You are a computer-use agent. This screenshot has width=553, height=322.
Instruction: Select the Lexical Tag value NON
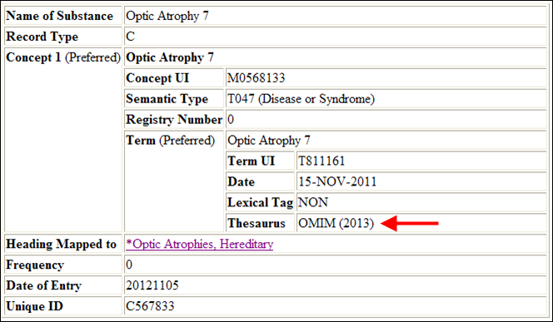[x=313, y=202]
